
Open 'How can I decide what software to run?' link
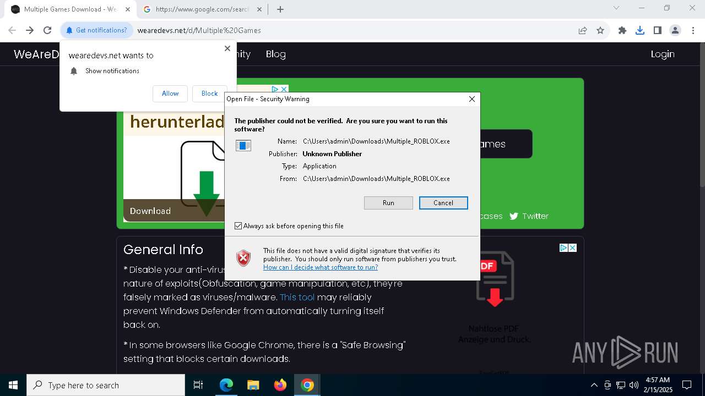pyautogui.click(x=321, y=267)
